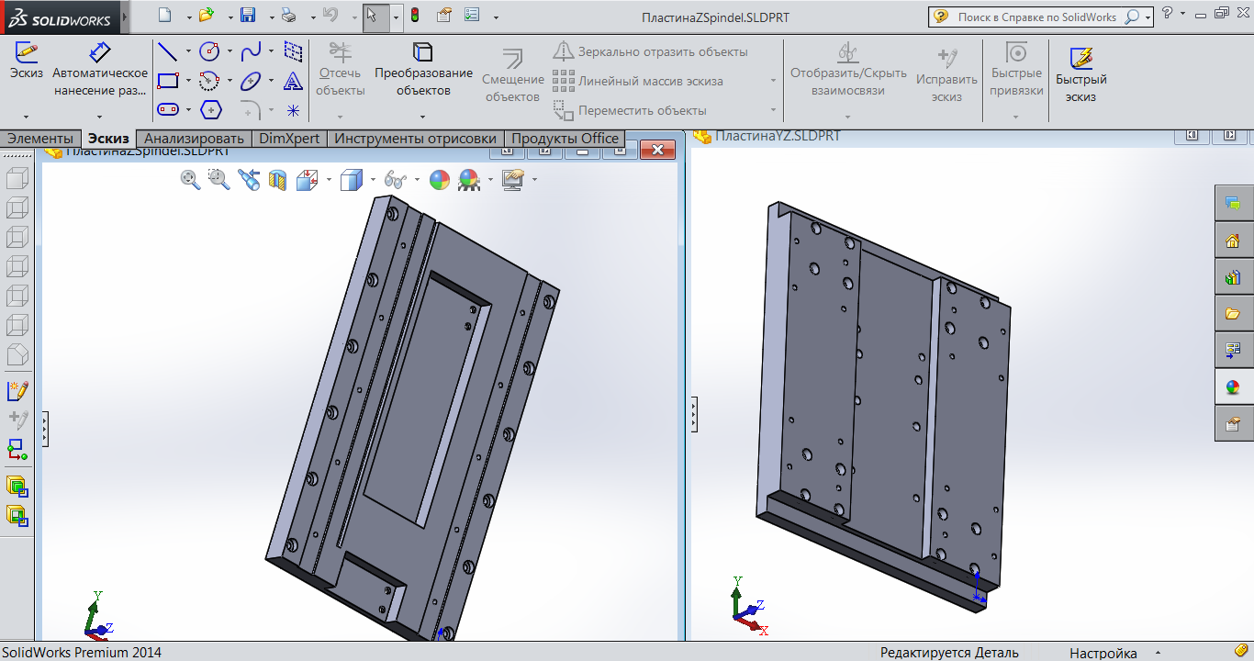Open Edit Appearance with the colored sphere

[x=440, y=180]
